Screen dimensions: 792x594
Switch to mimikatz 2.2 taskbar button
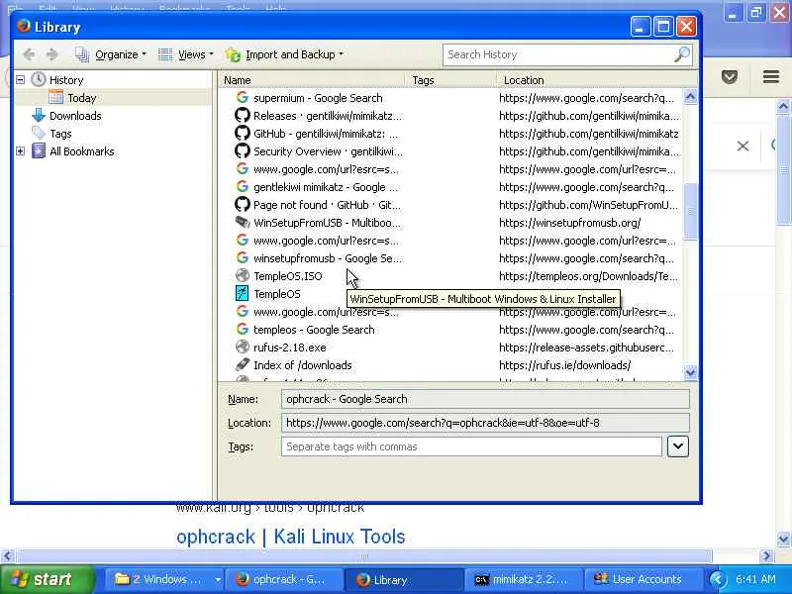pyautogui.click(x=524, y=579)
